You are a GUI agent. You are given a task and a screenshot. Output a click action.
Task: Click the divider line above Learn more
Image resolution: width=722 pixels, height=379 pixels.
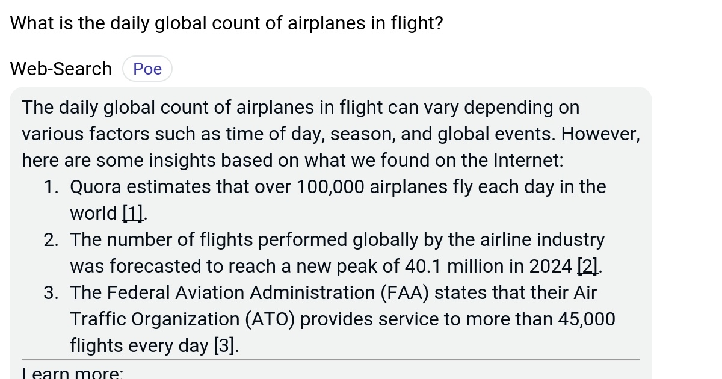pos(331,359)
